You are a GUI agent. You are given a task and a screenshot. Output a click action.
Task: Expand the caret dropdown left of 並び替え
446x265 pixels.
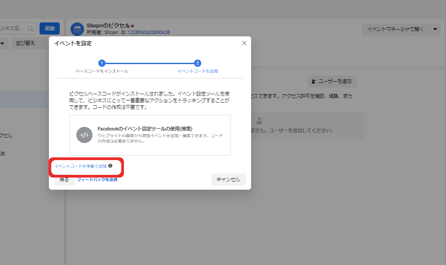pyautogui.click(x=3, y=43)
